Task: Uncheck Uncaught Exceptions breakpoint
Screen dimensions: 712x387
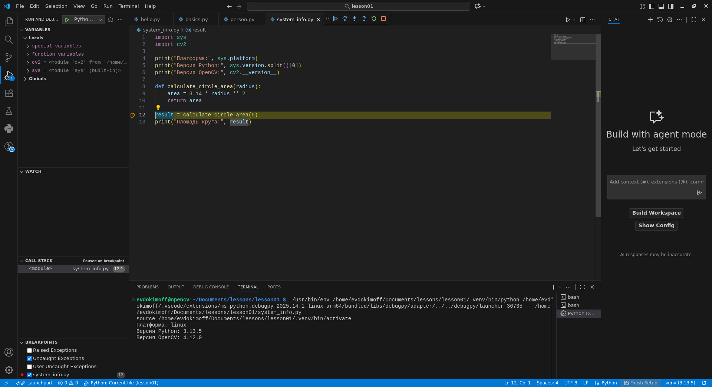Action: click(30, 359)
